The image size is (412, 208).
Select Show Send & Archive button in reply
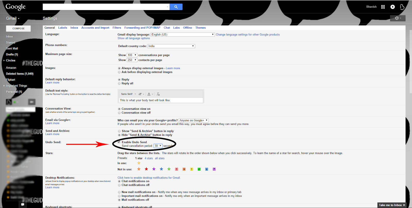(119, 131)
